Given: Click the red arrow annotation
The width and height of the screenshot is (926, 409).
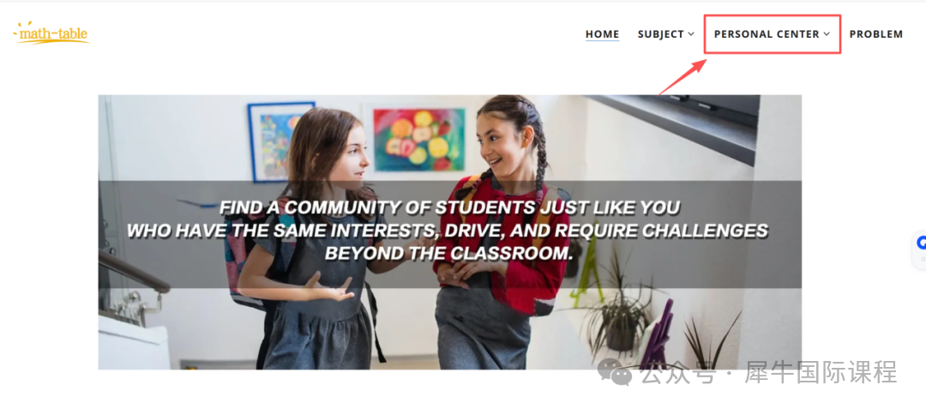Looking at the screenshot, I should point(682,76).
